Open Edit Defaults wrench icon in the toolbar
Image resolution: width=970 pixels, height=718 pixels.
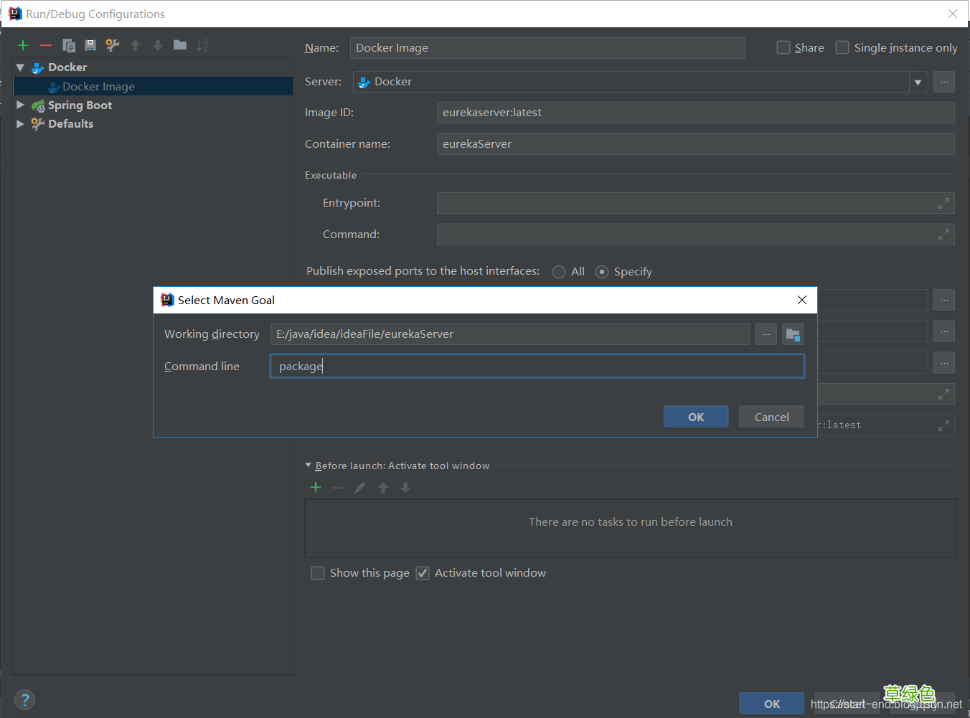click(113, 45)
